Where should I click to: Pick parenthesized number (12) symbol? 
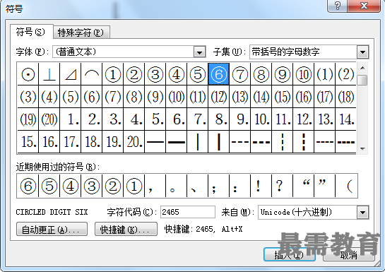(x=219, y=97)
